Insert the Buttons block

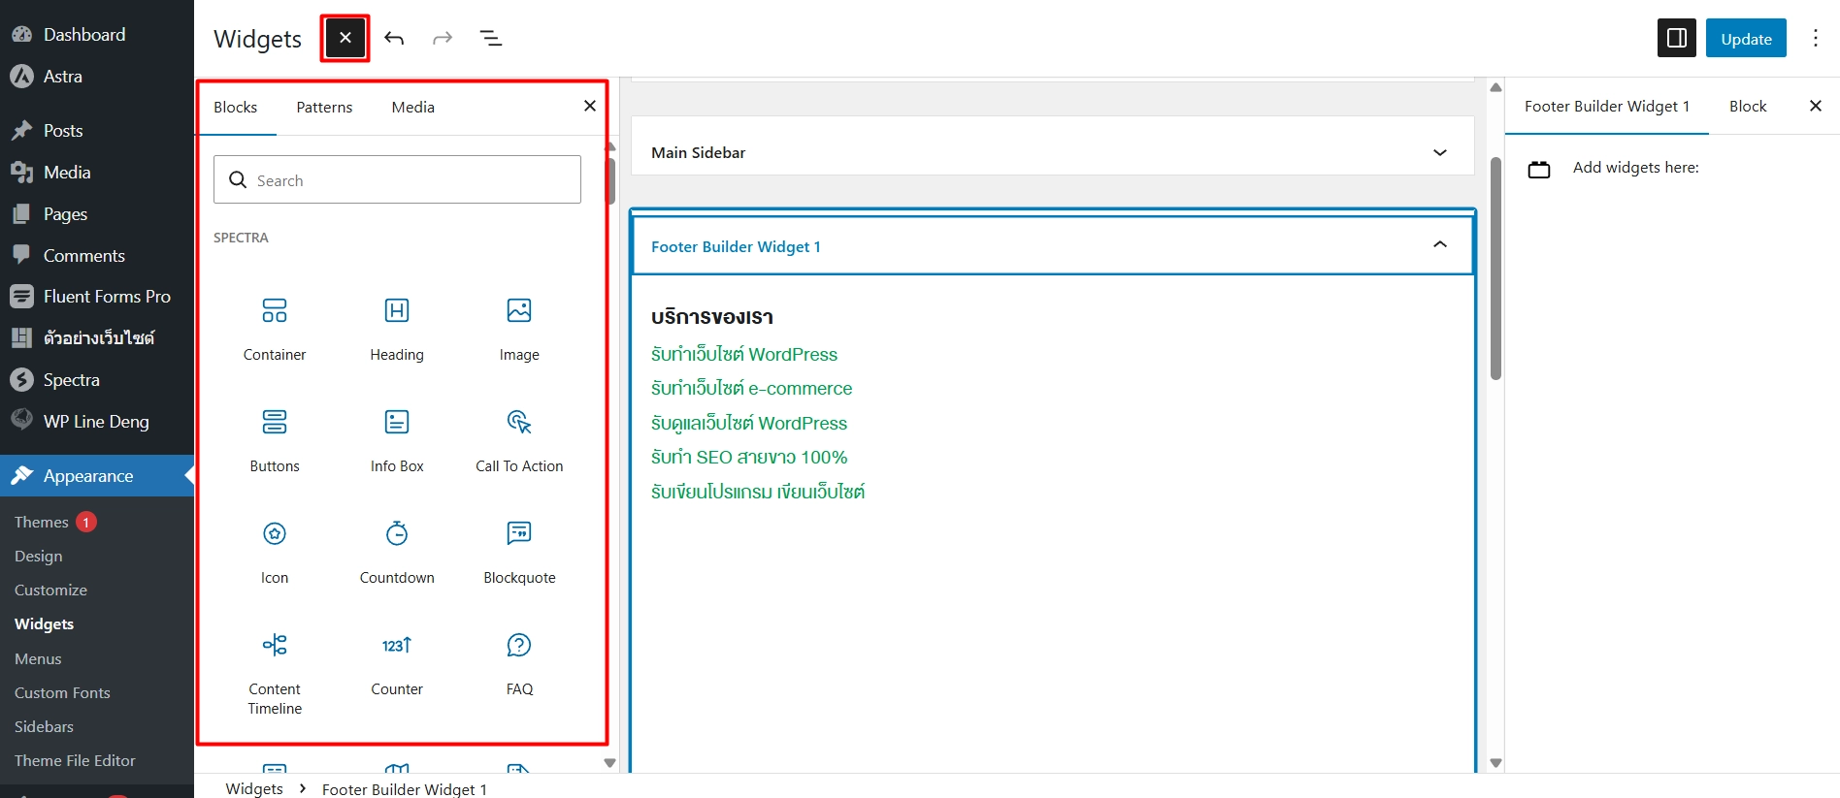tap(275, 441)
